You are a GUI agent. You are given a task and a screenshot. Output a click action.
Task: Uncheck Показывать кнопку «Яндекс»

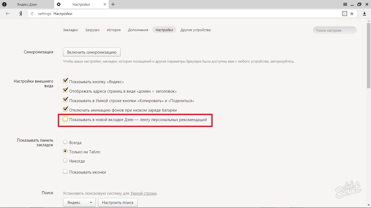(65, 81)
